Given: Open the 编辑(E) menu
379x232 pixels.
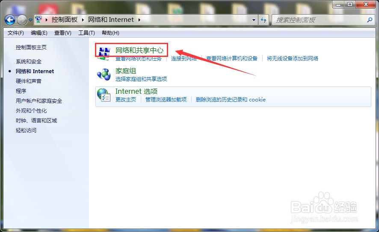Looking at the screenshot, I should 39,33.
